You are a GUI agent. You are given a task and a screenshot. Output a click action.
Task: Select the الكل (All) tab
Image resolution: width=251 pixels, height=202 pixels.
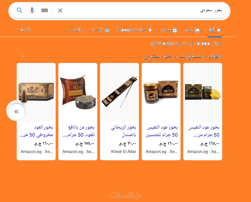pyautogui.click(x=214, y=30)
